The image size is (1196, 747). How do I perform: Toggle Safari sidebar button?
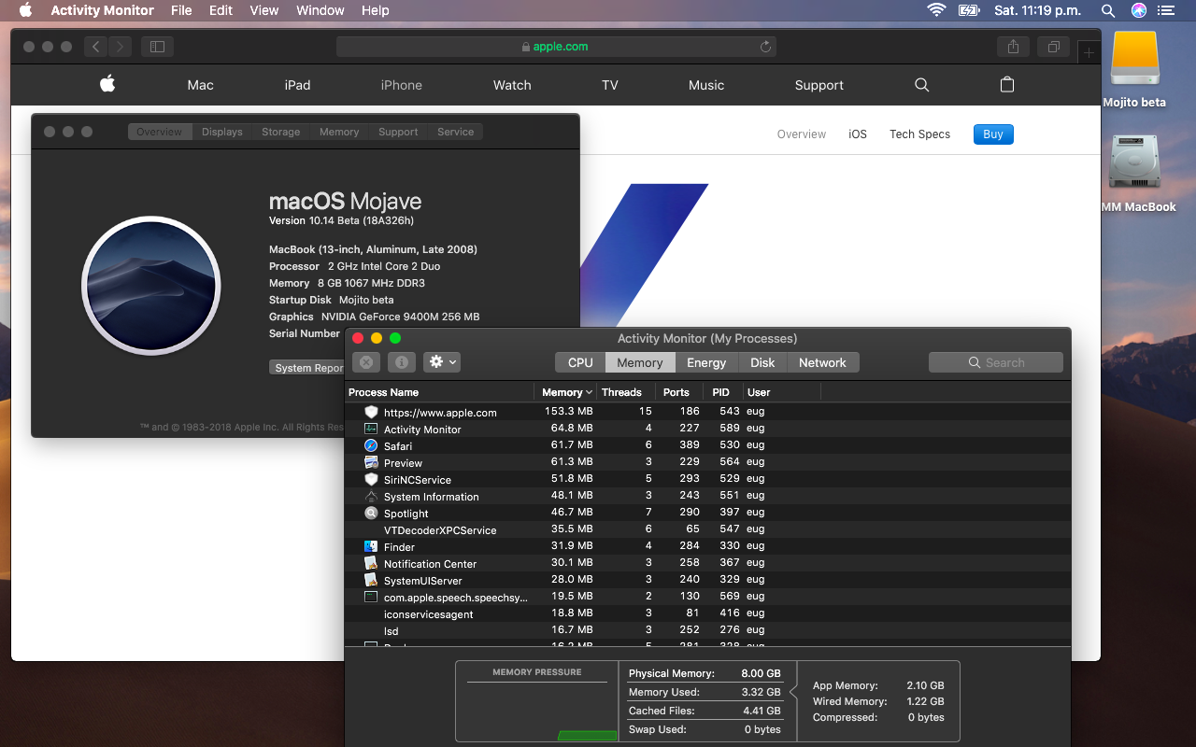point(157,47)
